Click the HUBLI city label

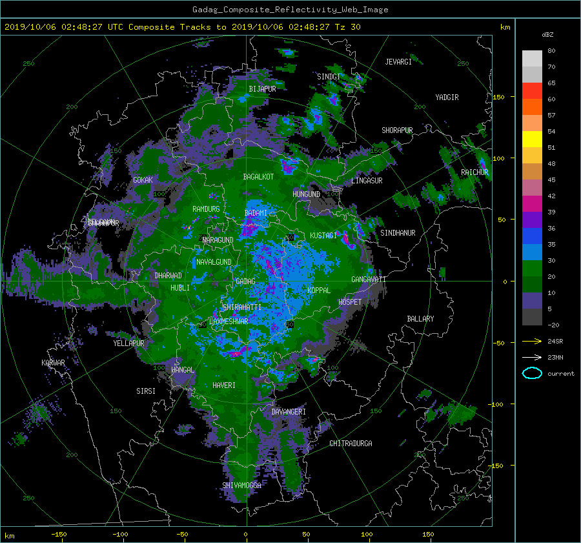(x=180, y=287)
